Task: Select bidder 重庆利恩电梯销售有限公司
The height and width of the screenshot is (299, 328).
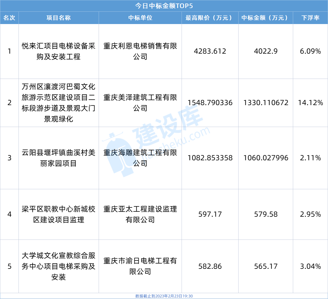Action: [x=140, y=51]
